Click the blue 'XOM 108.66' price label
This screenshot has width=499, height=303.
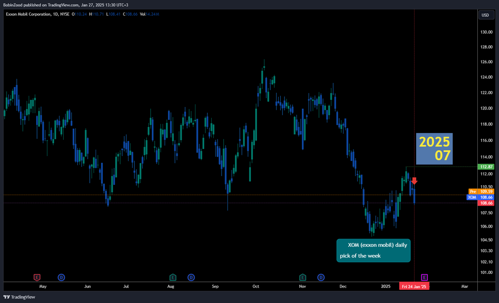coord(481,197)
